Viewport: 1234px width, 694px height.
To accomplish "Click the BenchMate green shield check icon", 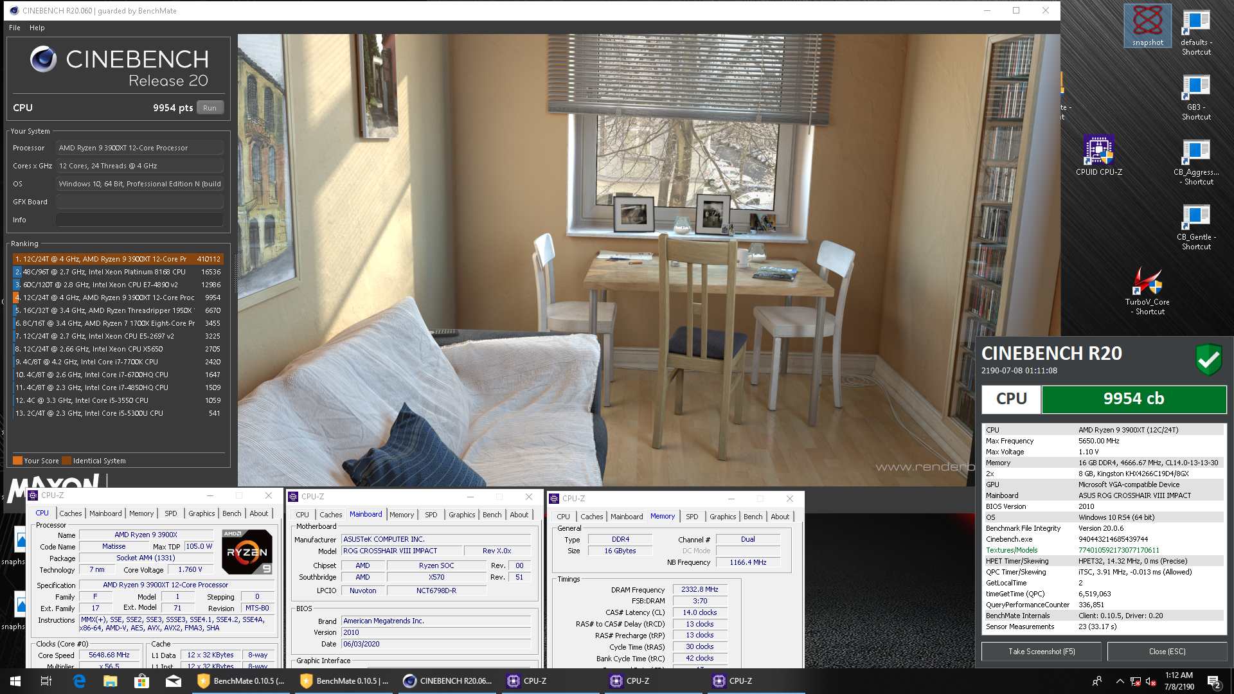I will point(1208,359).
